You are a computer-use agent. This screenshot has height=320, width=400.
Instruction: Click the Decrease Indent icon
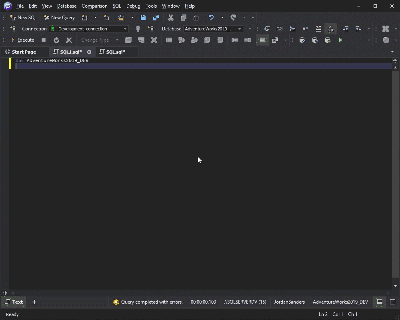346,29
